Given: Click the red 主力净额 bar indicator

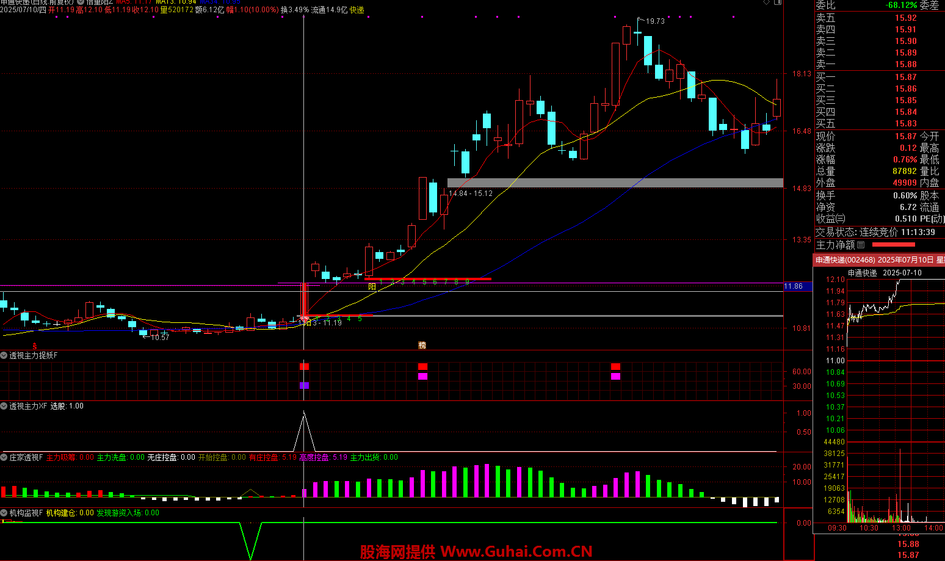Looking at the screenshot, I should [893, 245].
